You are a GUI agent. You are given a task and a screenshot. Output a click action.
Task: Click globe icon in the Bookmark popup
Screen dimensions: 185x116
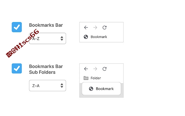click(x=91, y=89)
